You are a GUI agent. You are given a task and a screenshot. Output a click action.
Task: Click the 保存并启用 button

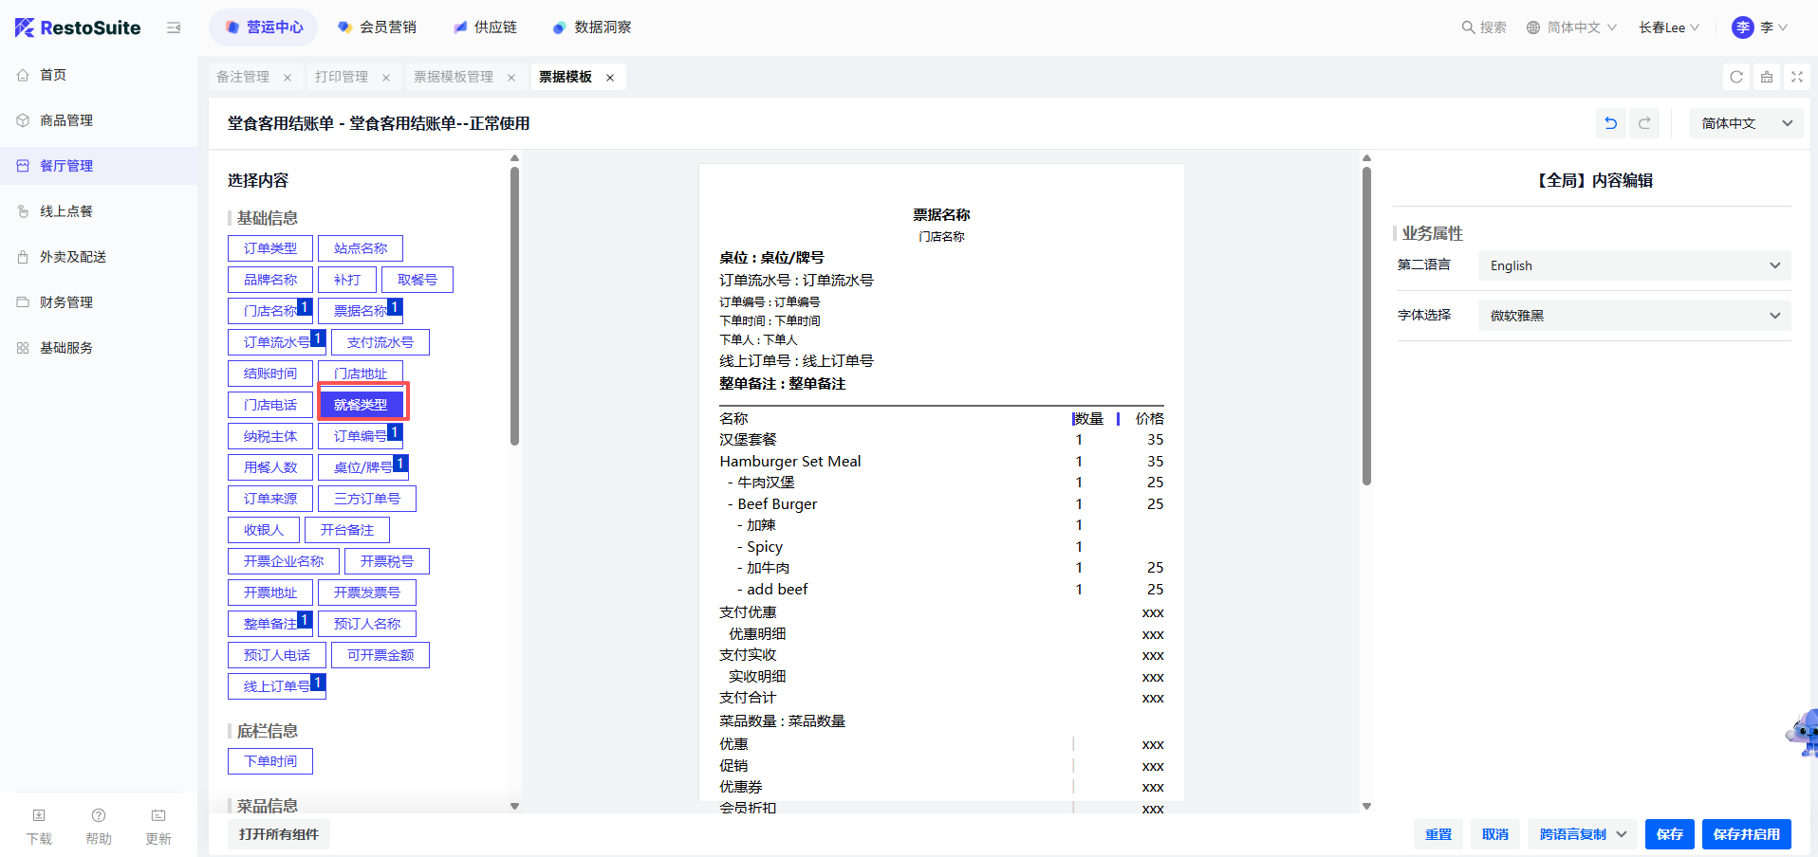click(1746, 834)
